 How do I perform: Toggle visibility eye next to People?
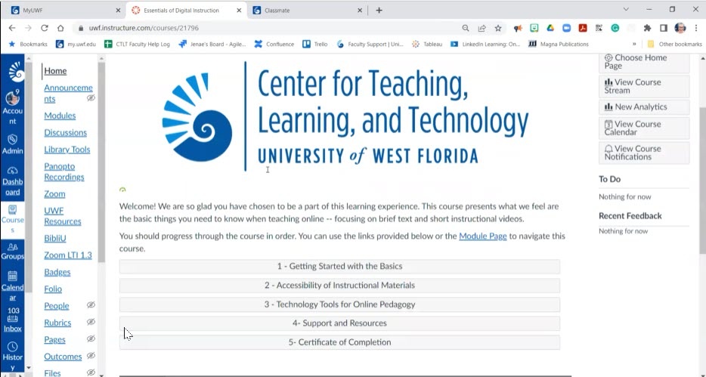point(91,305)
